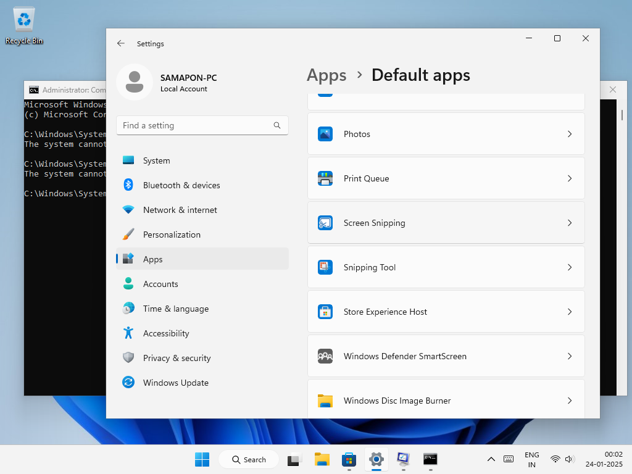
Task: Click the Accessibility figure icon
Action: click(x=128, y=333)
